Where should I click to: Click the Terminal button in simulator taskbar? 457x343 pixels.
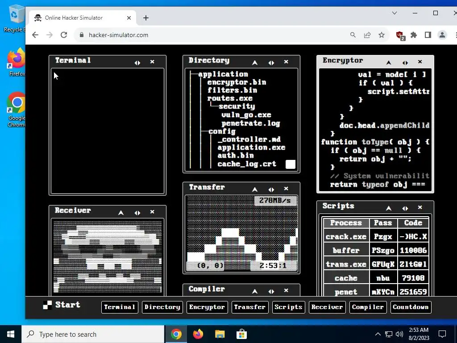120,307
